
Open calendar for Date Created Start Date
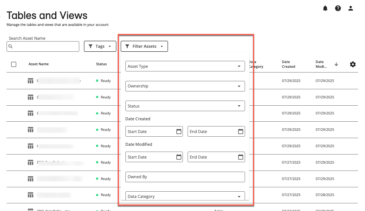click(179, 132)
